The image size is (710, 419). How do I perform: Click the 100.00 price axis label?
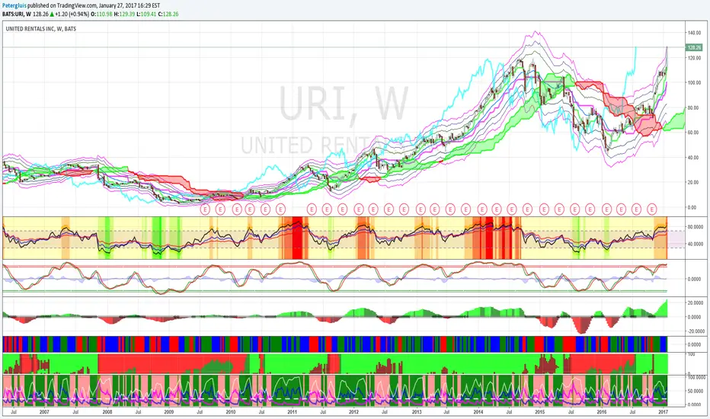click(x=694, y=83)
